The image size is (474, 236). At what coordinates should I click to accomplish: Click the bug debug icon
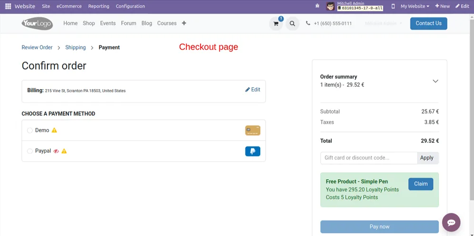pyautogui.click(x=317, y=6)
